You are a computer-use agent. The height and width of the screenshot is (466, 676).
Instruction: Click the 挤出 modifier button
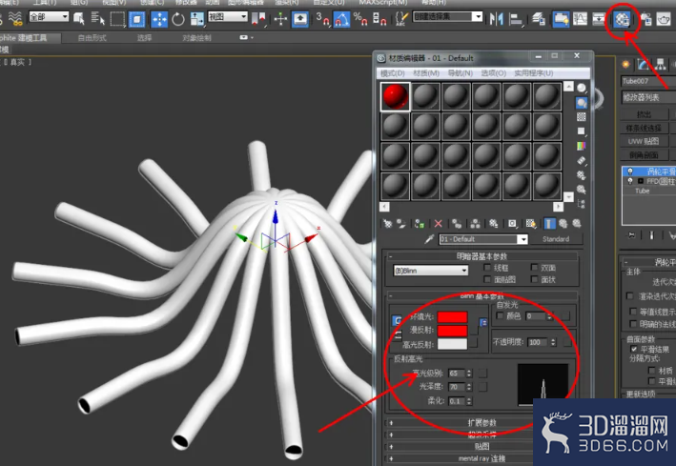pyautogui.click(x=645, y=114)
